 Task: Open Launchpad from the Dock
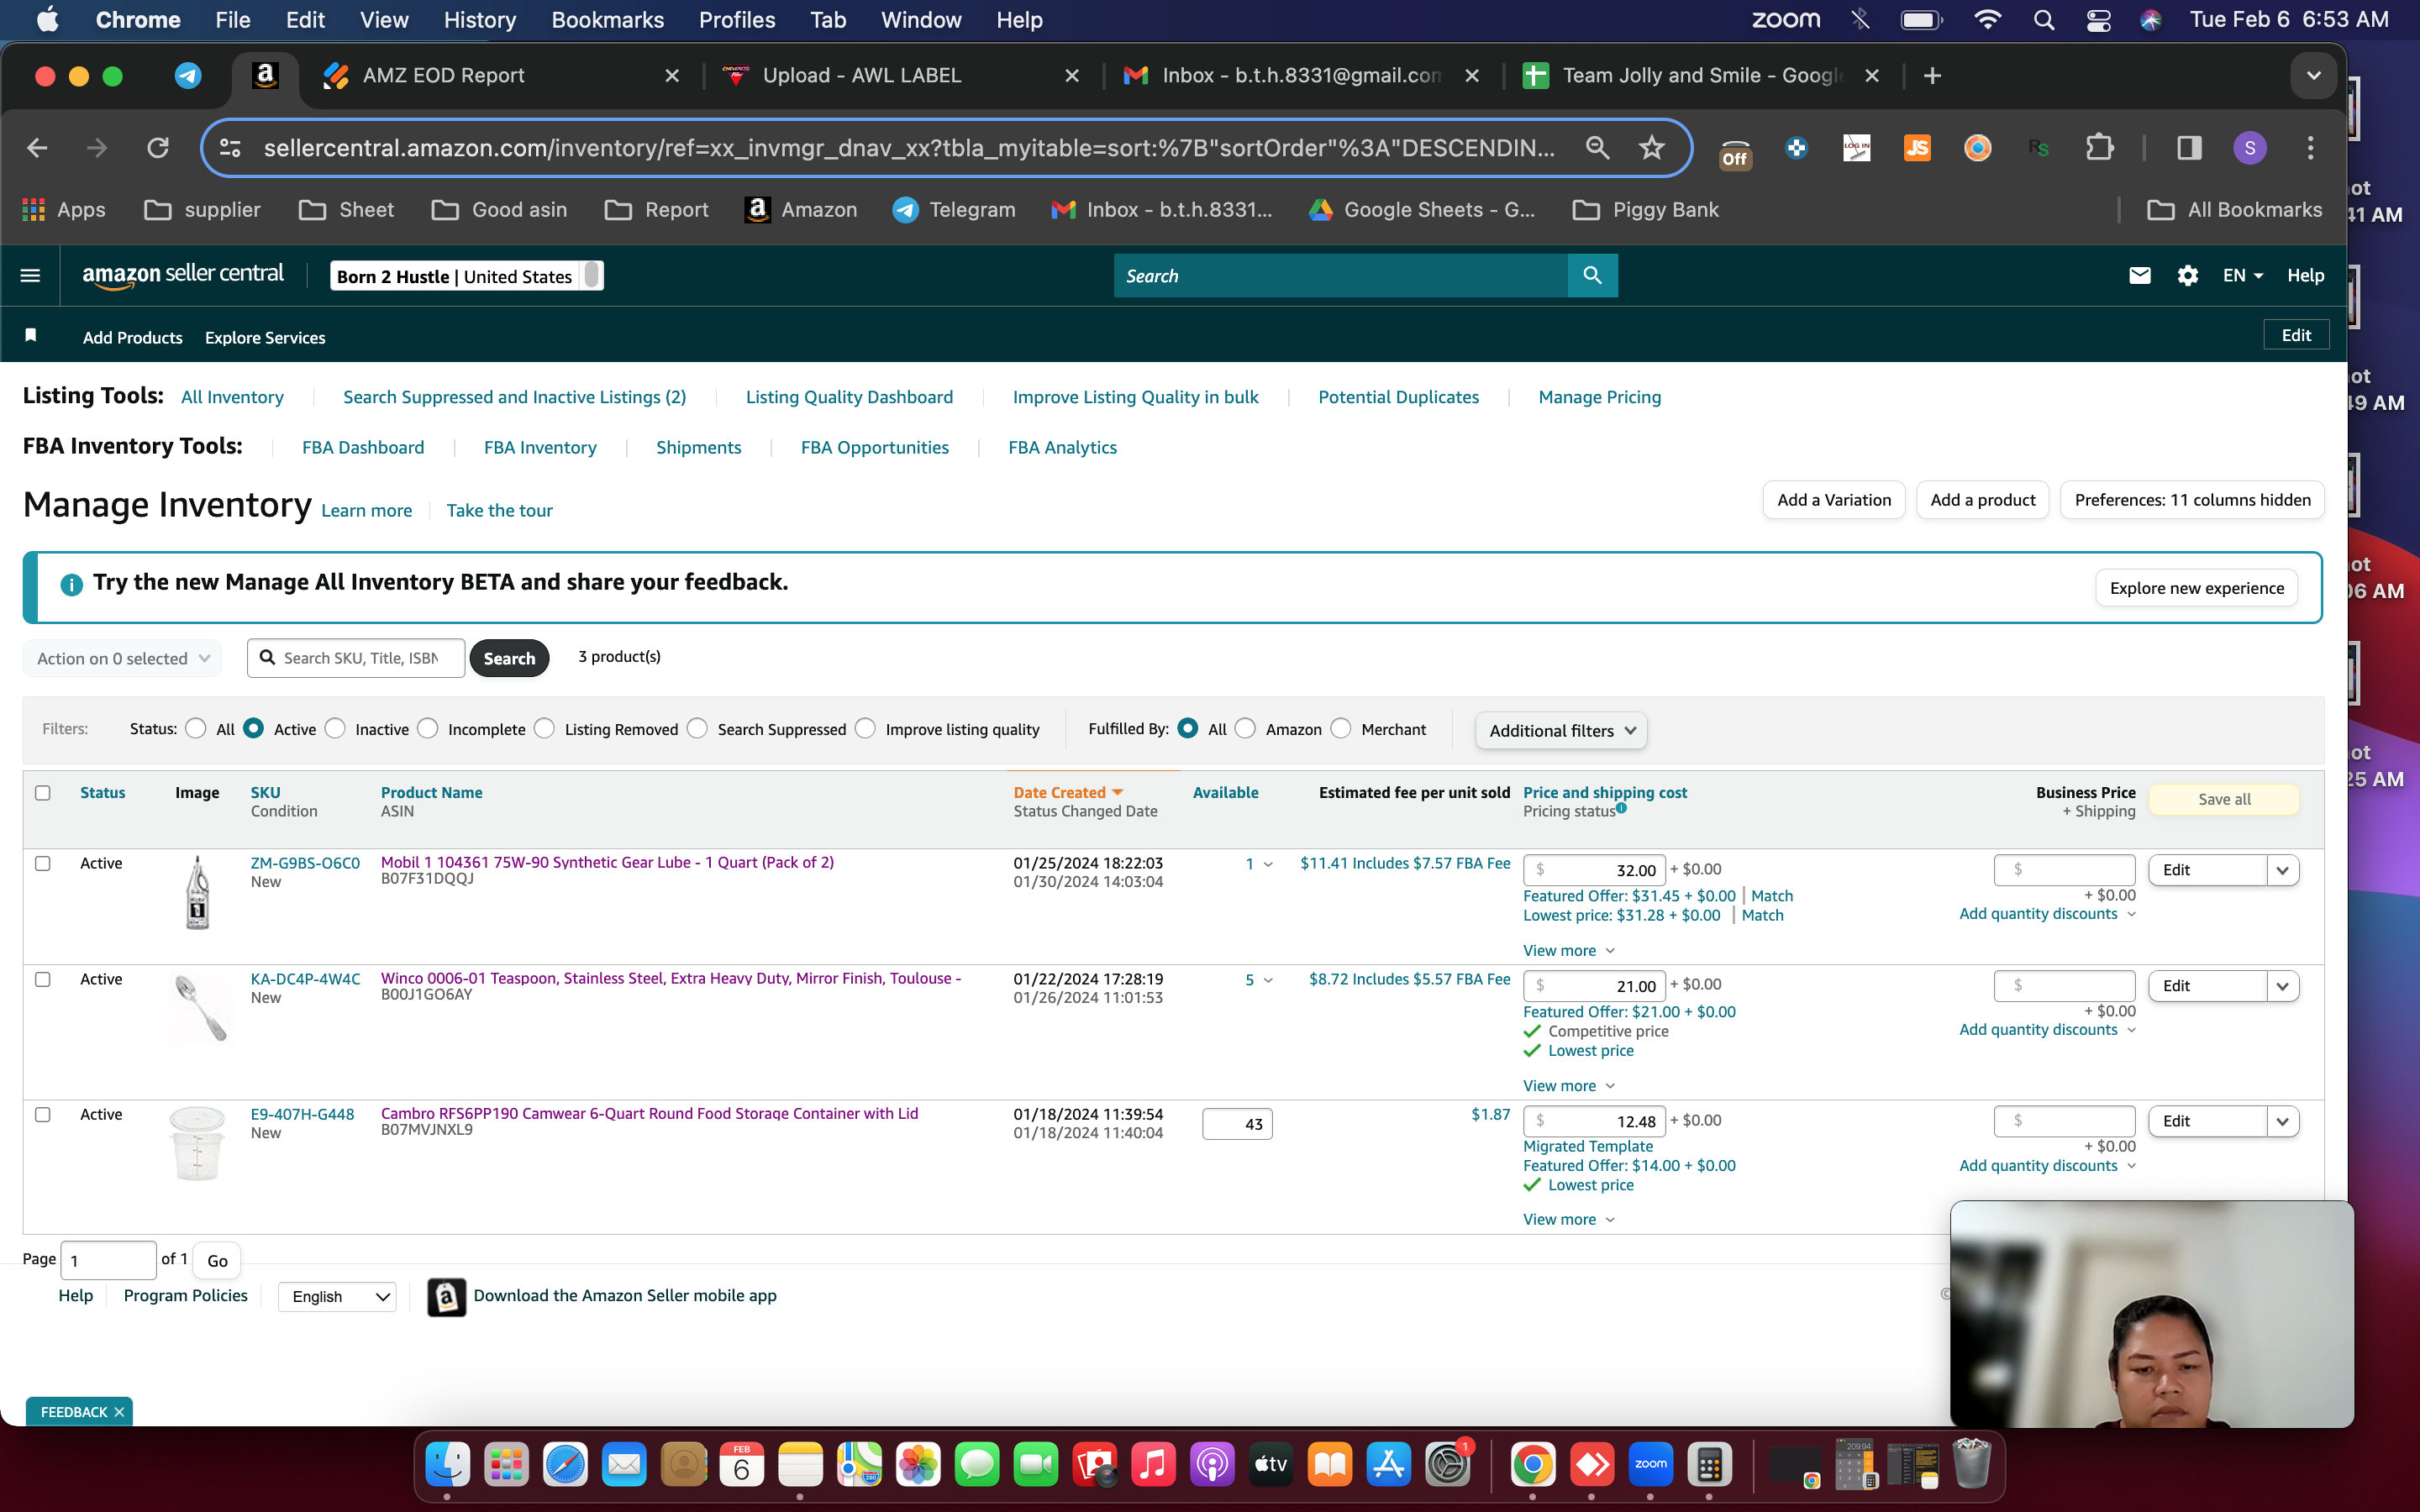pyautogui.click(x=506, y=1465)
